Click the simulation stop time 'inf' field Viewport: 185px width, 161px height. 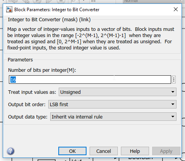(x=102, y=1)
